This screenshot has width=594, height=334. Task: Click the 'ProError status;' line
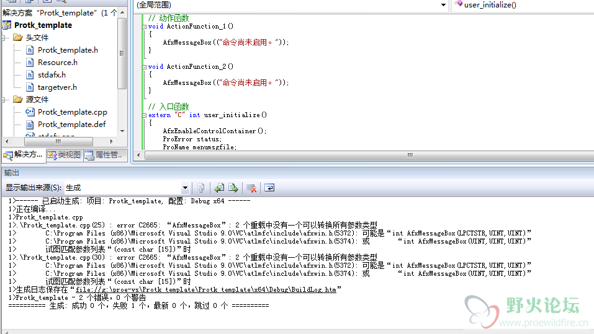tap(192, 139)
